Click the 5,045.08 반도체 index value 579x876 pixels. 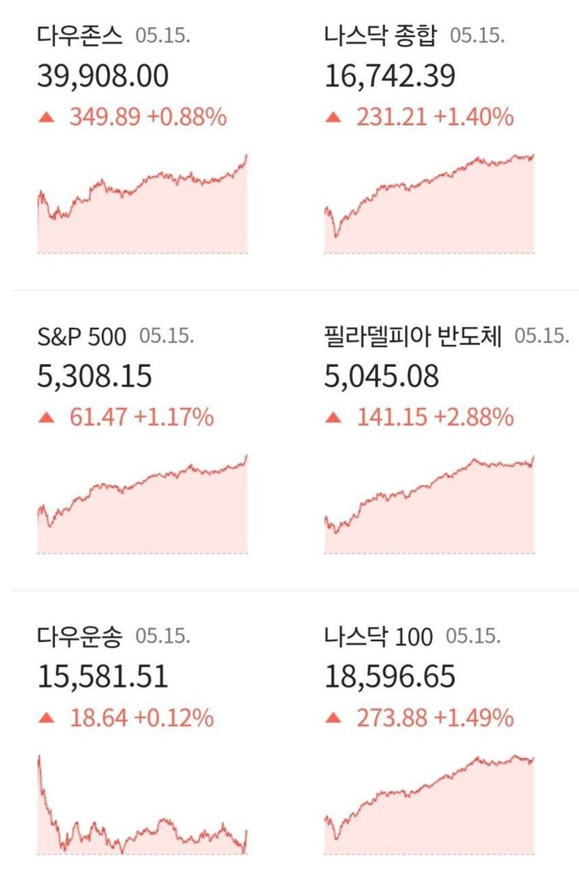coord(382,377)
